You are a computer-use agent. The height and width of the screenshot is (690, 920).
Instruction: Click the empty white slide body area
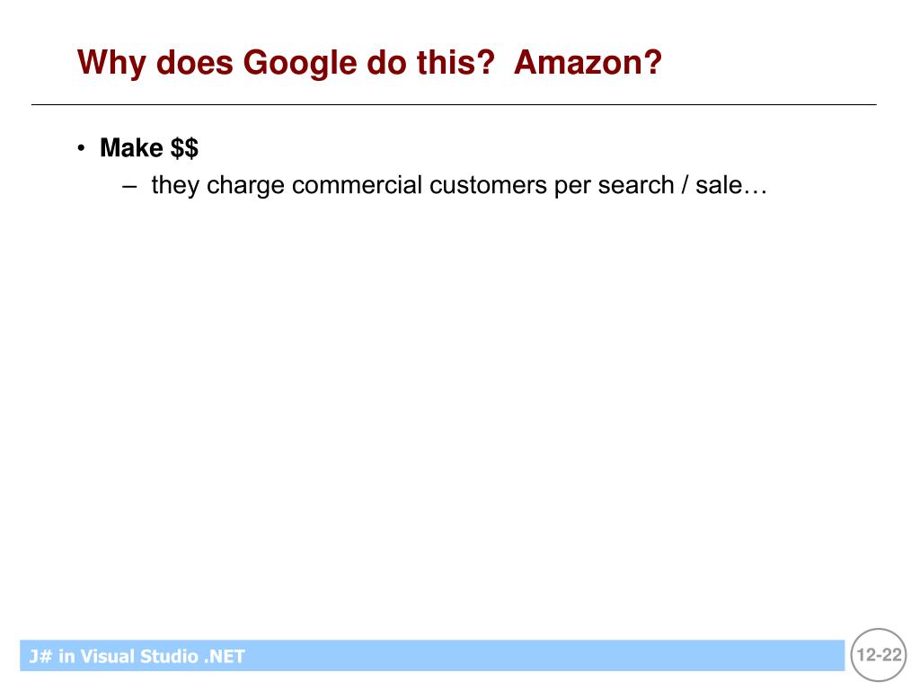pos(457,411)
